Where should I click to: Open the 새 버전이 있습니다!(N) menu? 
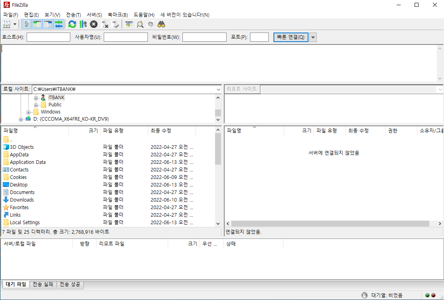pyautogui.click(x=185, y=15)
